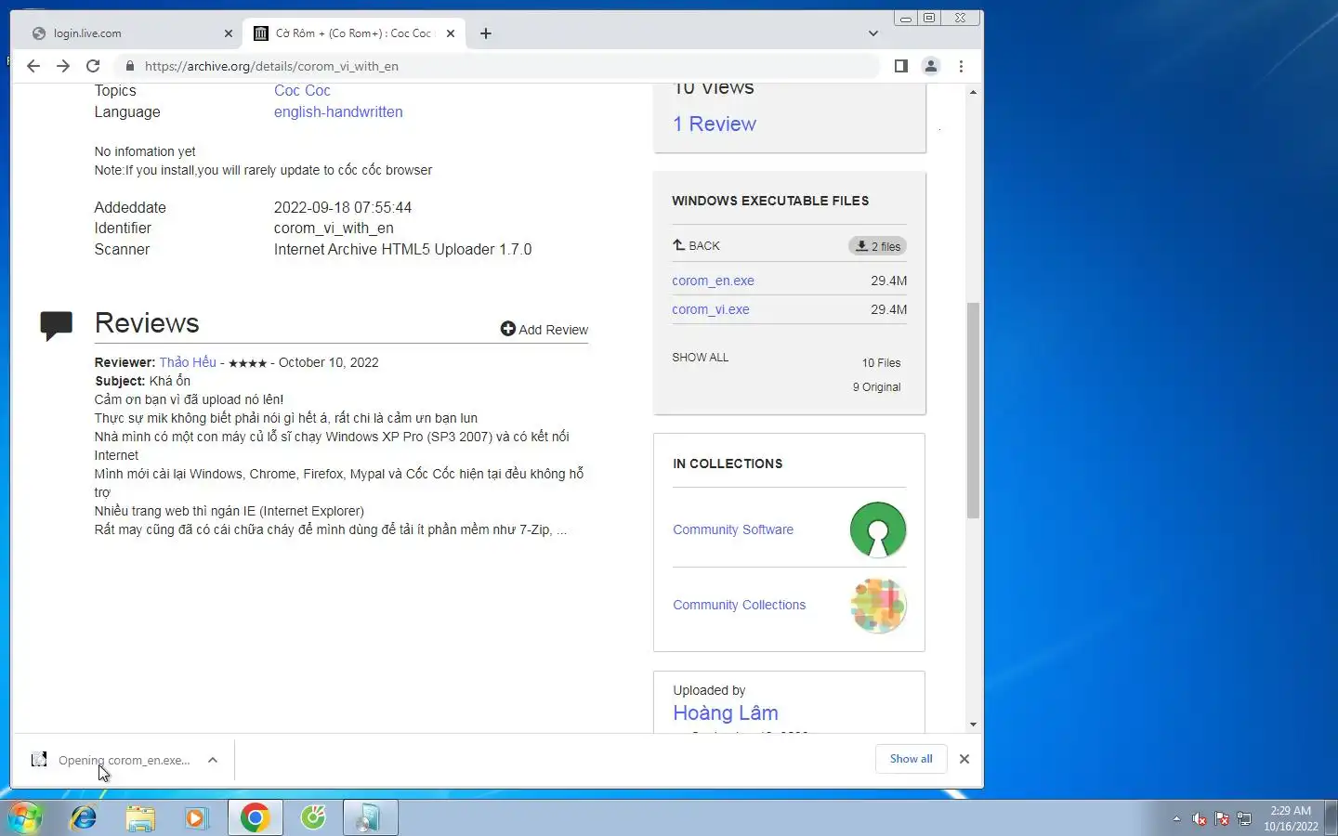1338x836 pixels.
Task: Open Chrome three-dot menu
Action: click(961, 66)
